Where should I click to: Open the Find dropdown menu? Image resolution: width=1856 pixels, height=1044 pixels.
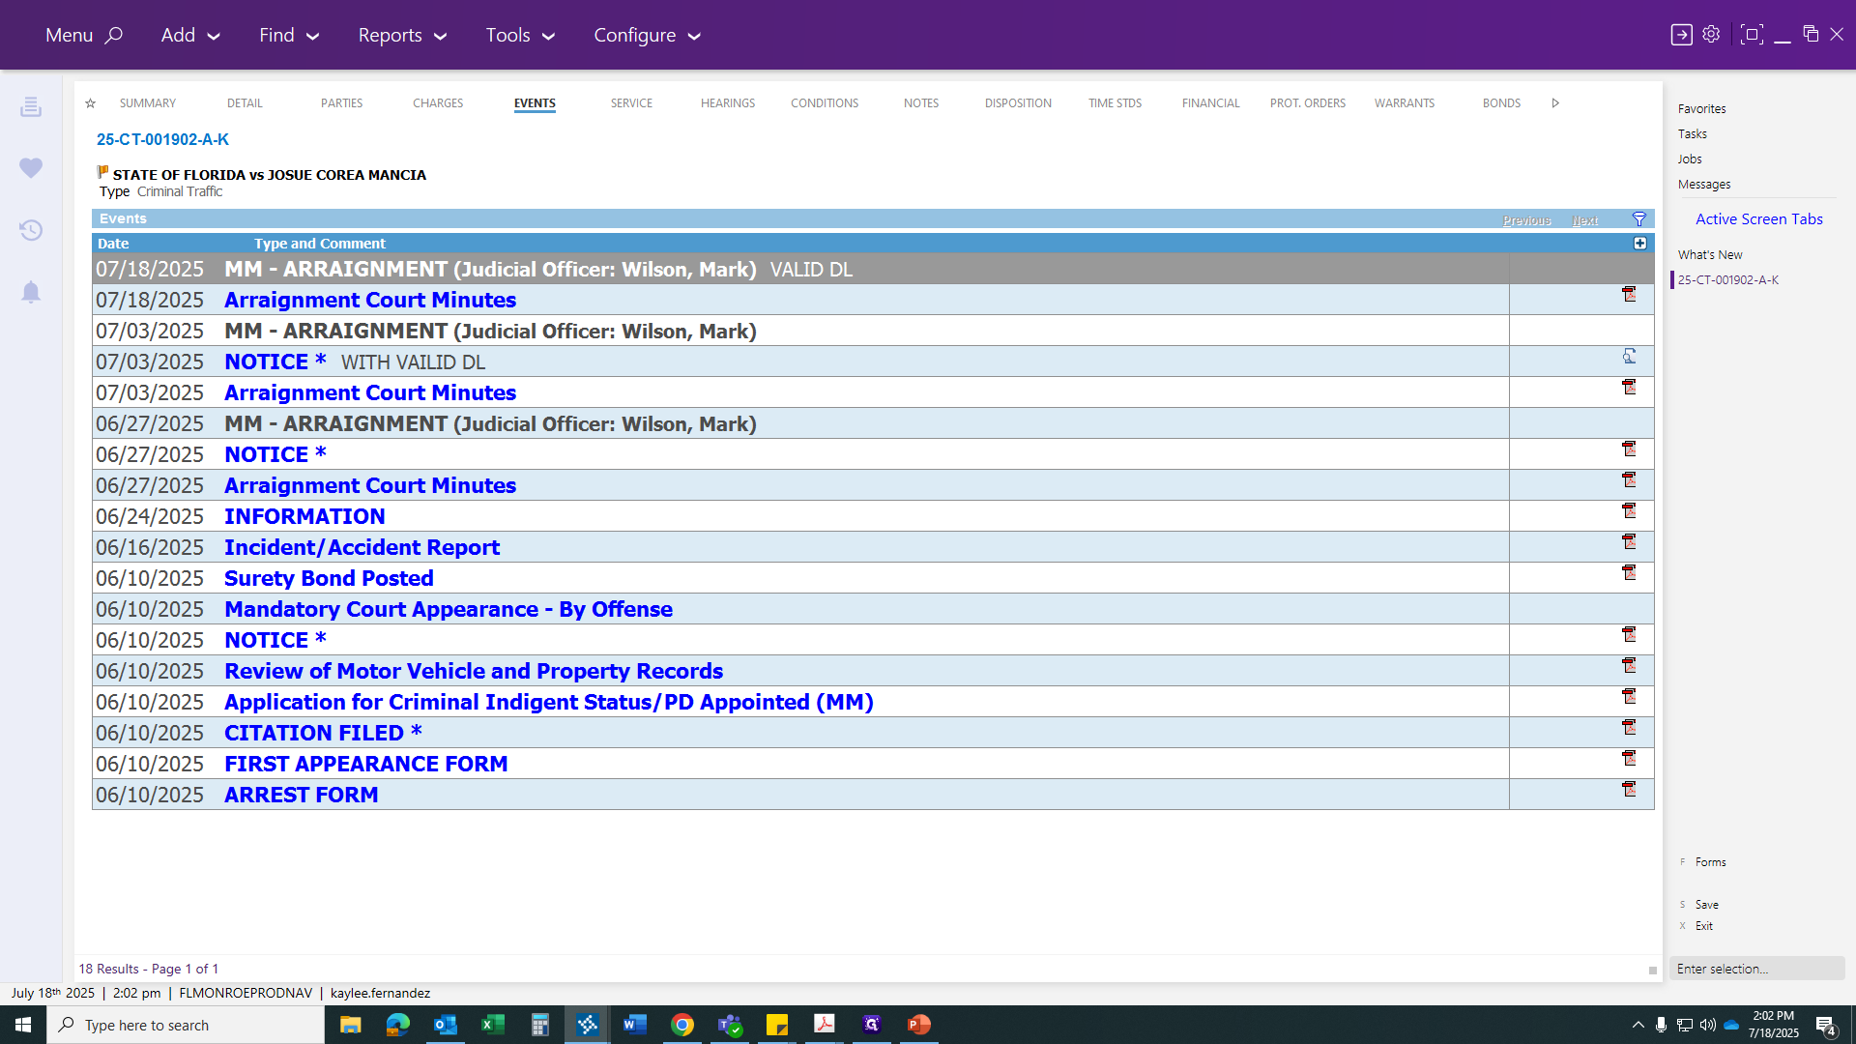[289, 36]
